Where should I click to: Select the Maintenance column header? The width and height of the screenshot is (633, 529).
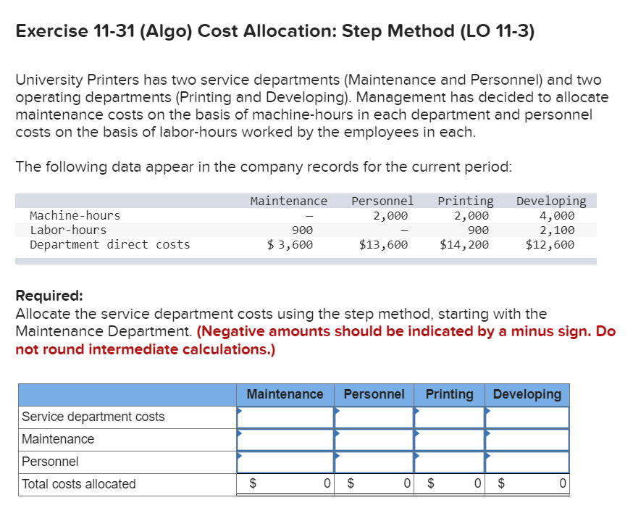tap(285, 394)
